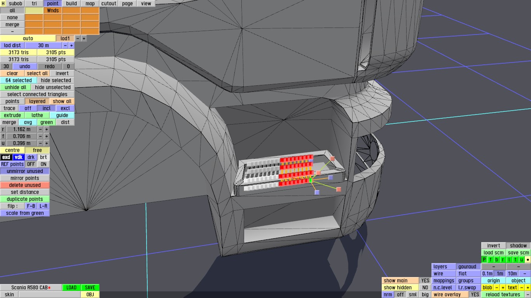Click the 'all' layers button

(x=12, y=10)
